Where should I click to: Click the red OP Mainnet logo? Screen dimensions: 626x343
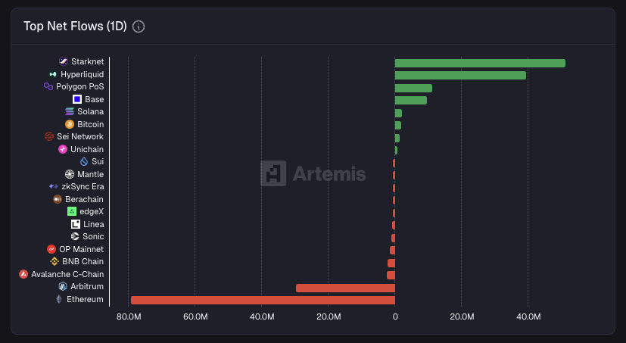click(51, 249)
